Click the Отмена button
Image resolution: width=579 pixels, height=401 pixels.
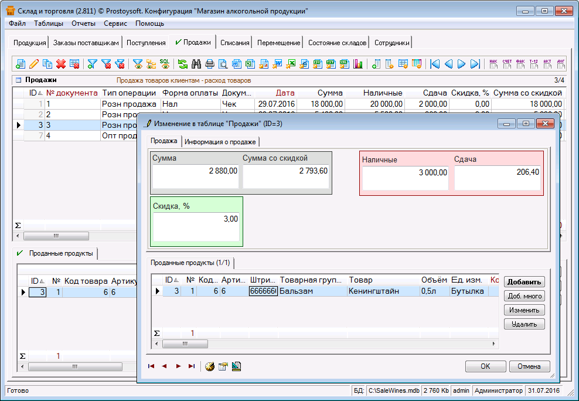click(529, 366)
